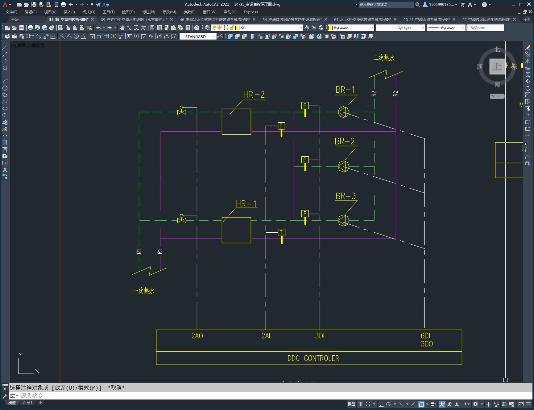Open the Workspace switching gear icon
Screen dimensions: 534x410
(476, 404)
